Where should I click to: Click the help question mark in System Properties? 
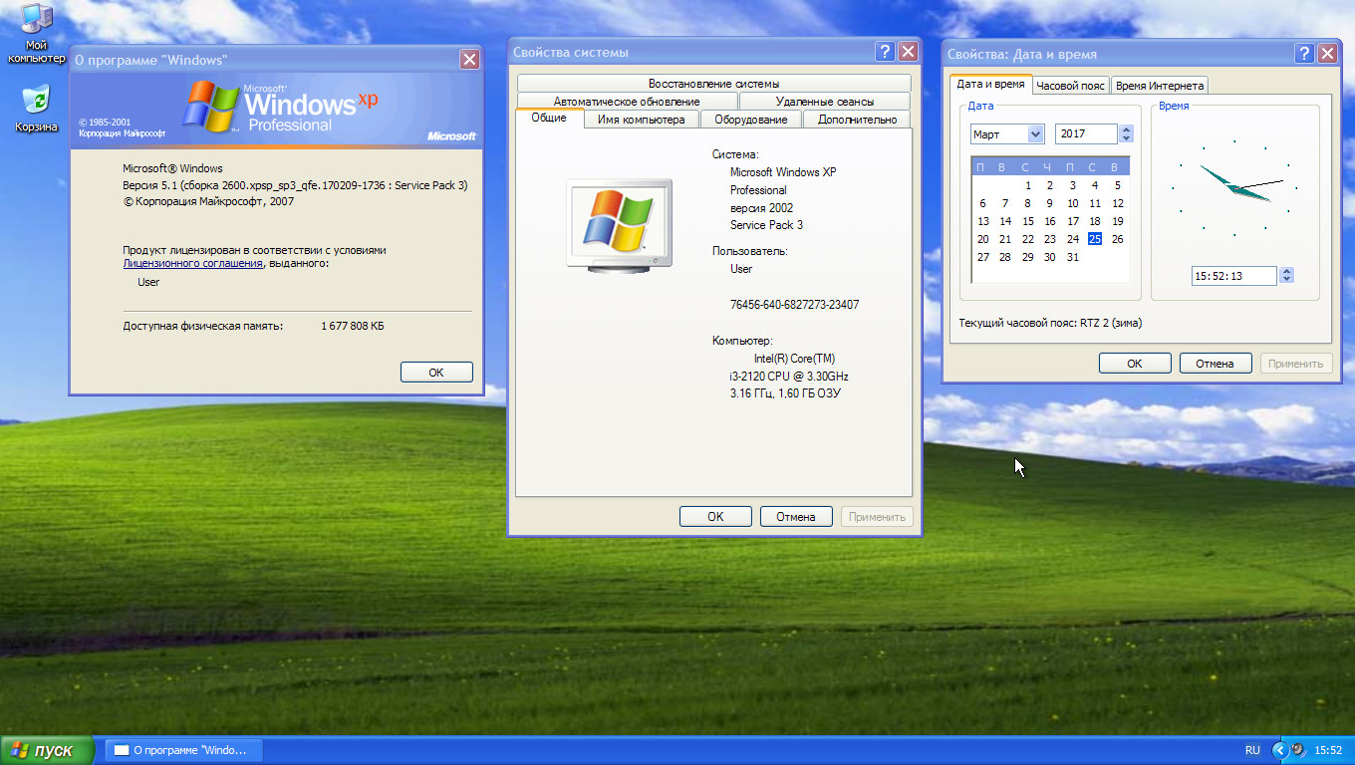884,52
